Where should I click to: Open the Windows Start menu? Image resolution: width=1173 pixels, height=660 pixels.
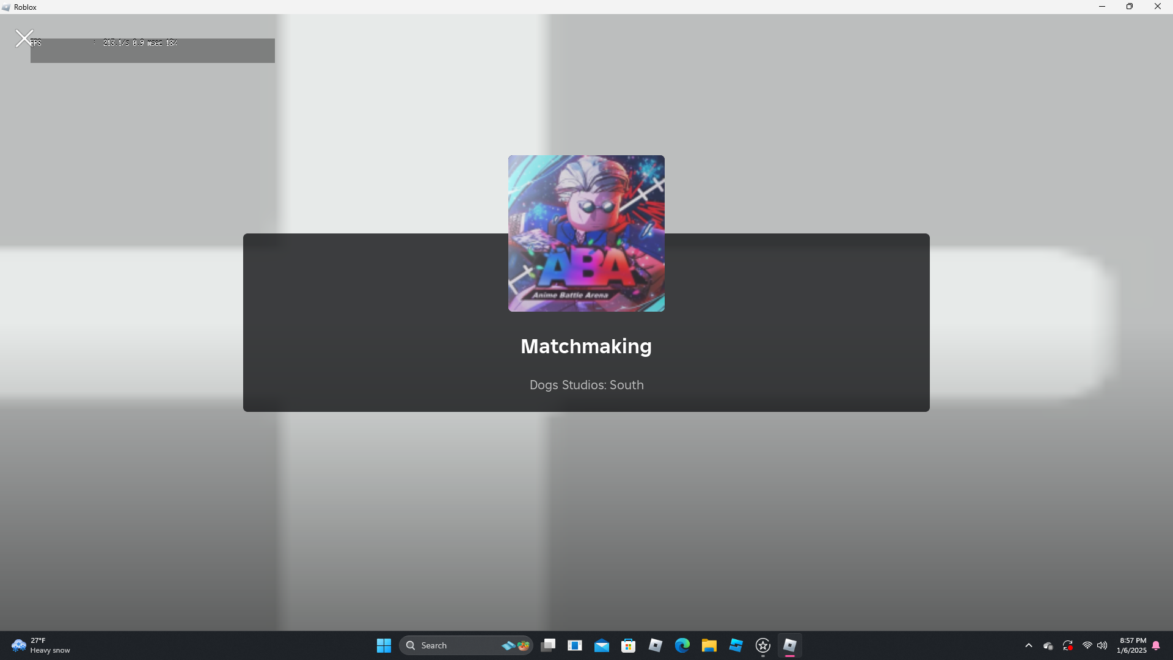(384, 645)
